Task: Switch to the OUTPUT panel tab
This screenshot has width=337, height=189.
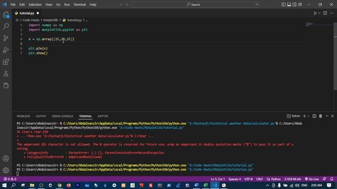Action: [x=41, y=116]
